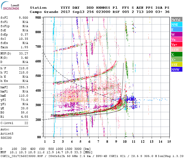Select the NNE cyan legend swatch

click(x=177, y=24)
